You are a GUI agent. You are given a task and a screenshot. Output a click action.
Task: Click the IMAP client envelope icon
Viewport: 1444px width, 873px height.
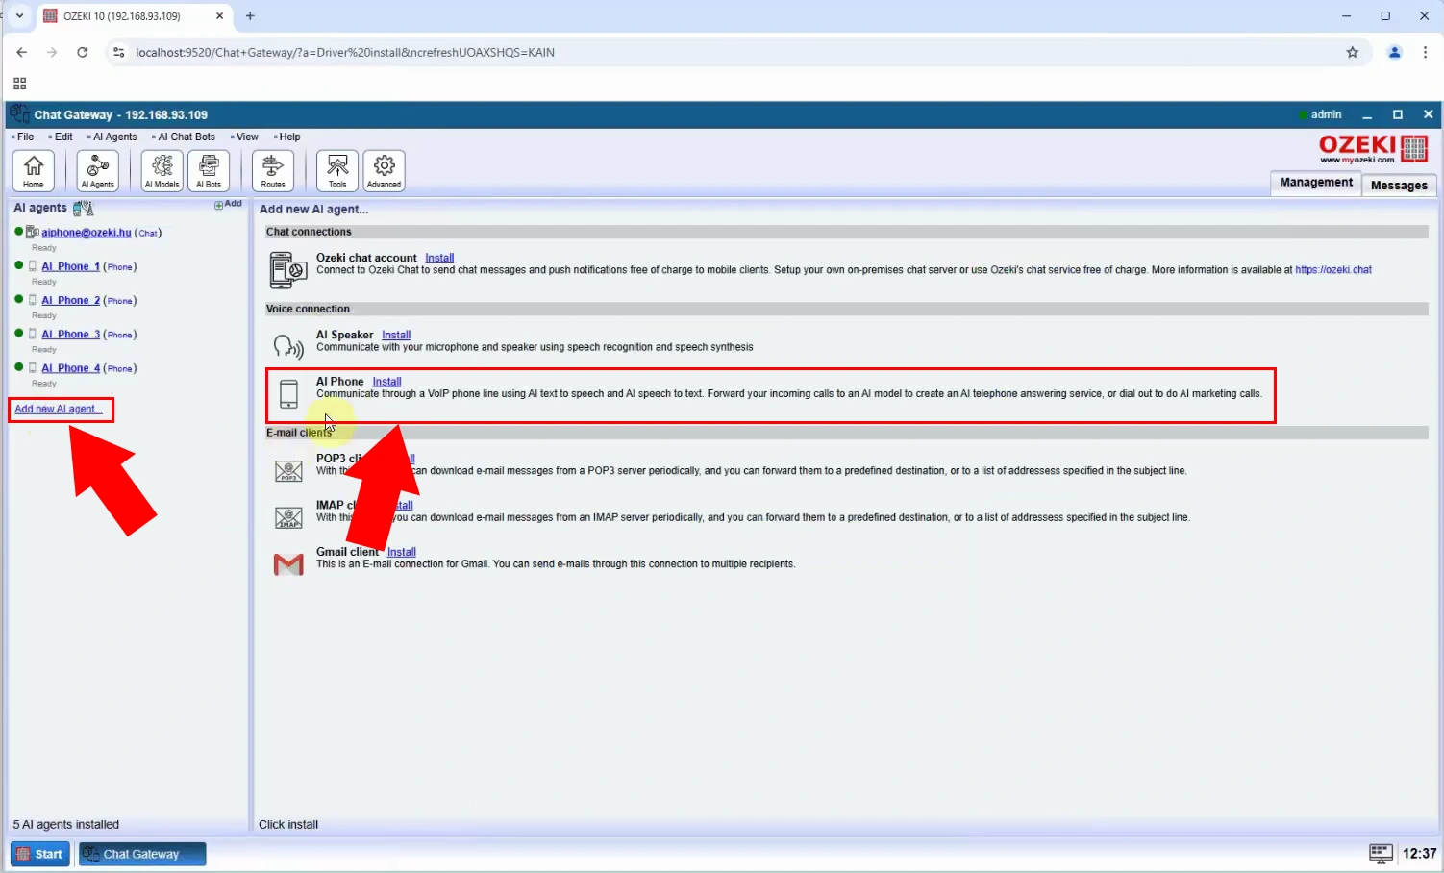pyautogui.click(x=288, y=518)
